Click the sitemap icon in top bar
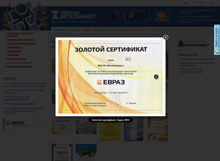 coord(211,3)
